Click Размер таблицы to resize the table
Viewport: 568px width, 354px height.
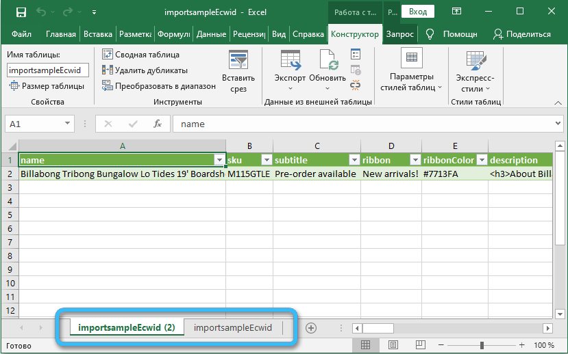point(47,86)
